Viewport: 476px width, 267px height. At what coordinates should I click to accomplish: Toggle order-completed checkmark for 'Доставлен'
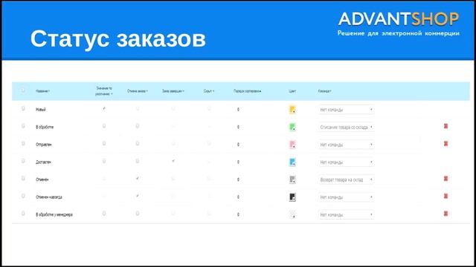coord(173,161)
